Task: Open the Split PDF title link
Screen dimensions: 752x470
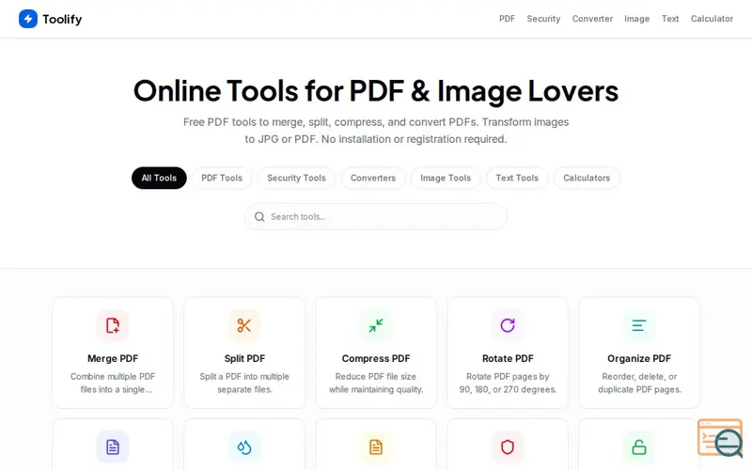Action: (244, 358)
